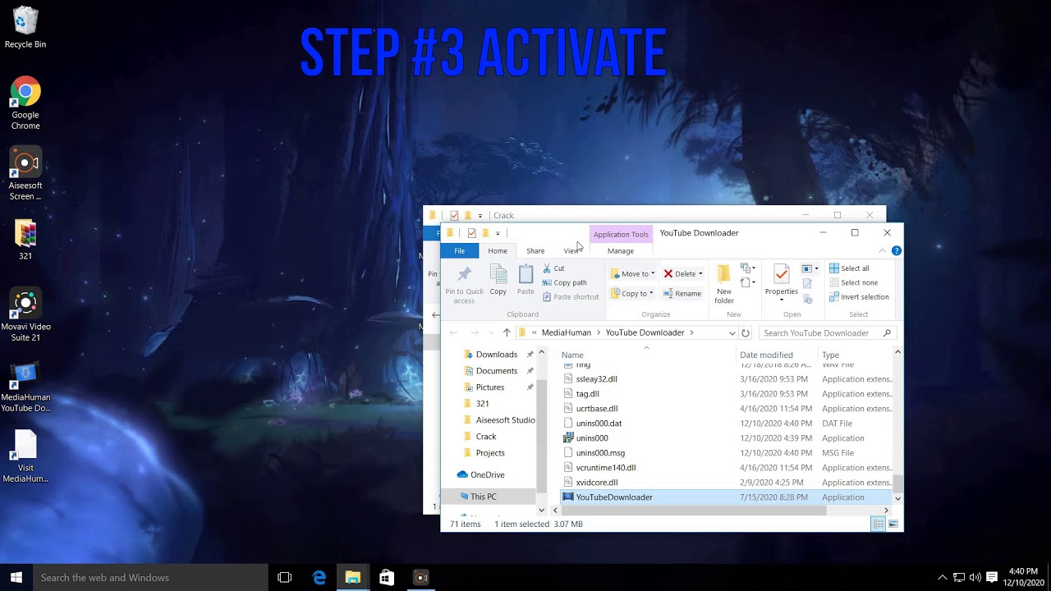
Task: Click the History icon in Open group
Action: (x=807, y=299)
